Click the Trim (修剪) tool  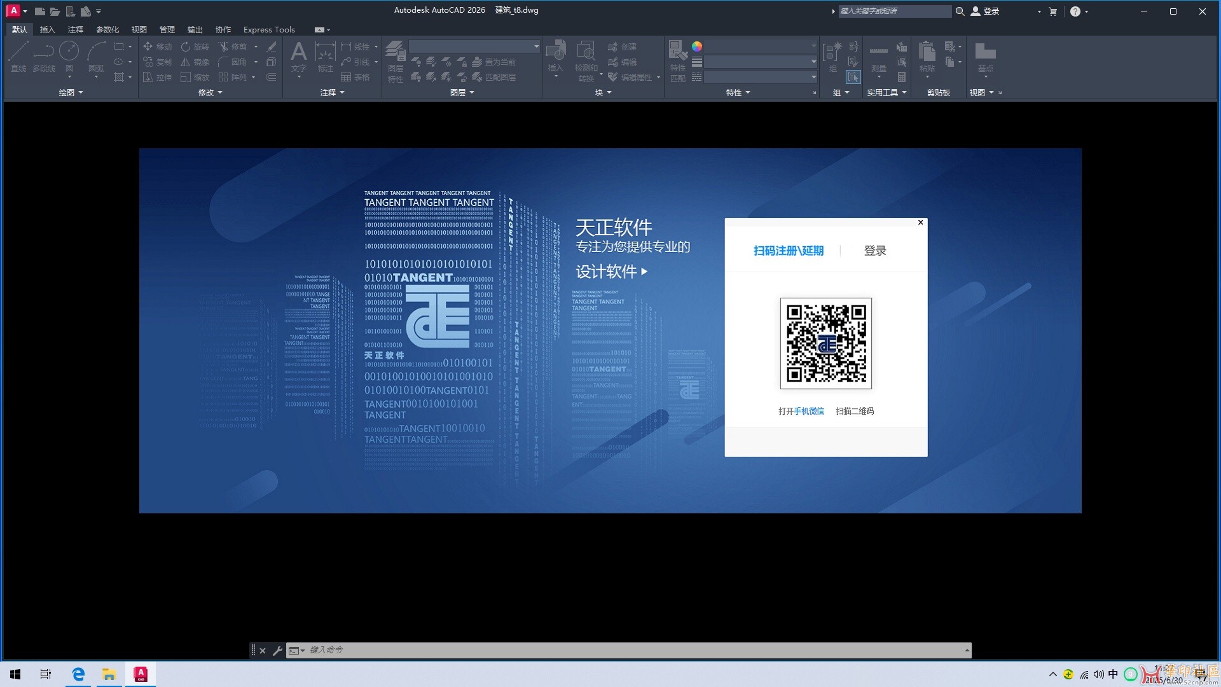pos(233,46)
